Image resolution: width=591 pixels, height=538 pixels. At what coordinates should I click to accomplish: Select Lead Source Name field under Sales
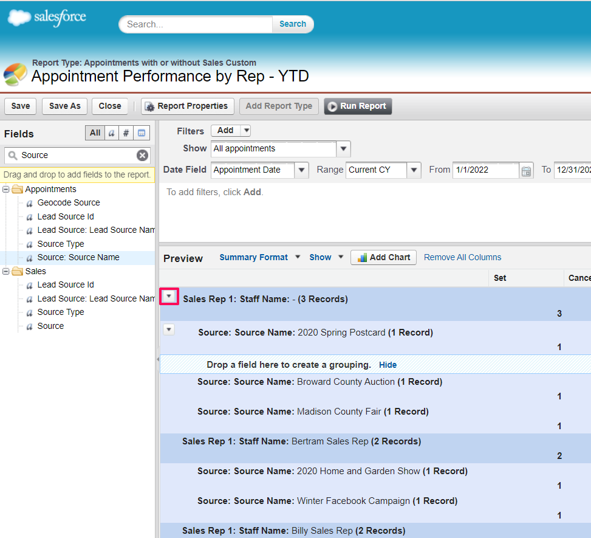96,299
